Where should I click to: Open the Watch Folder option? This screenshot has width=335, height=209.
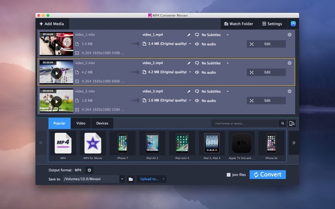[239, 24]
